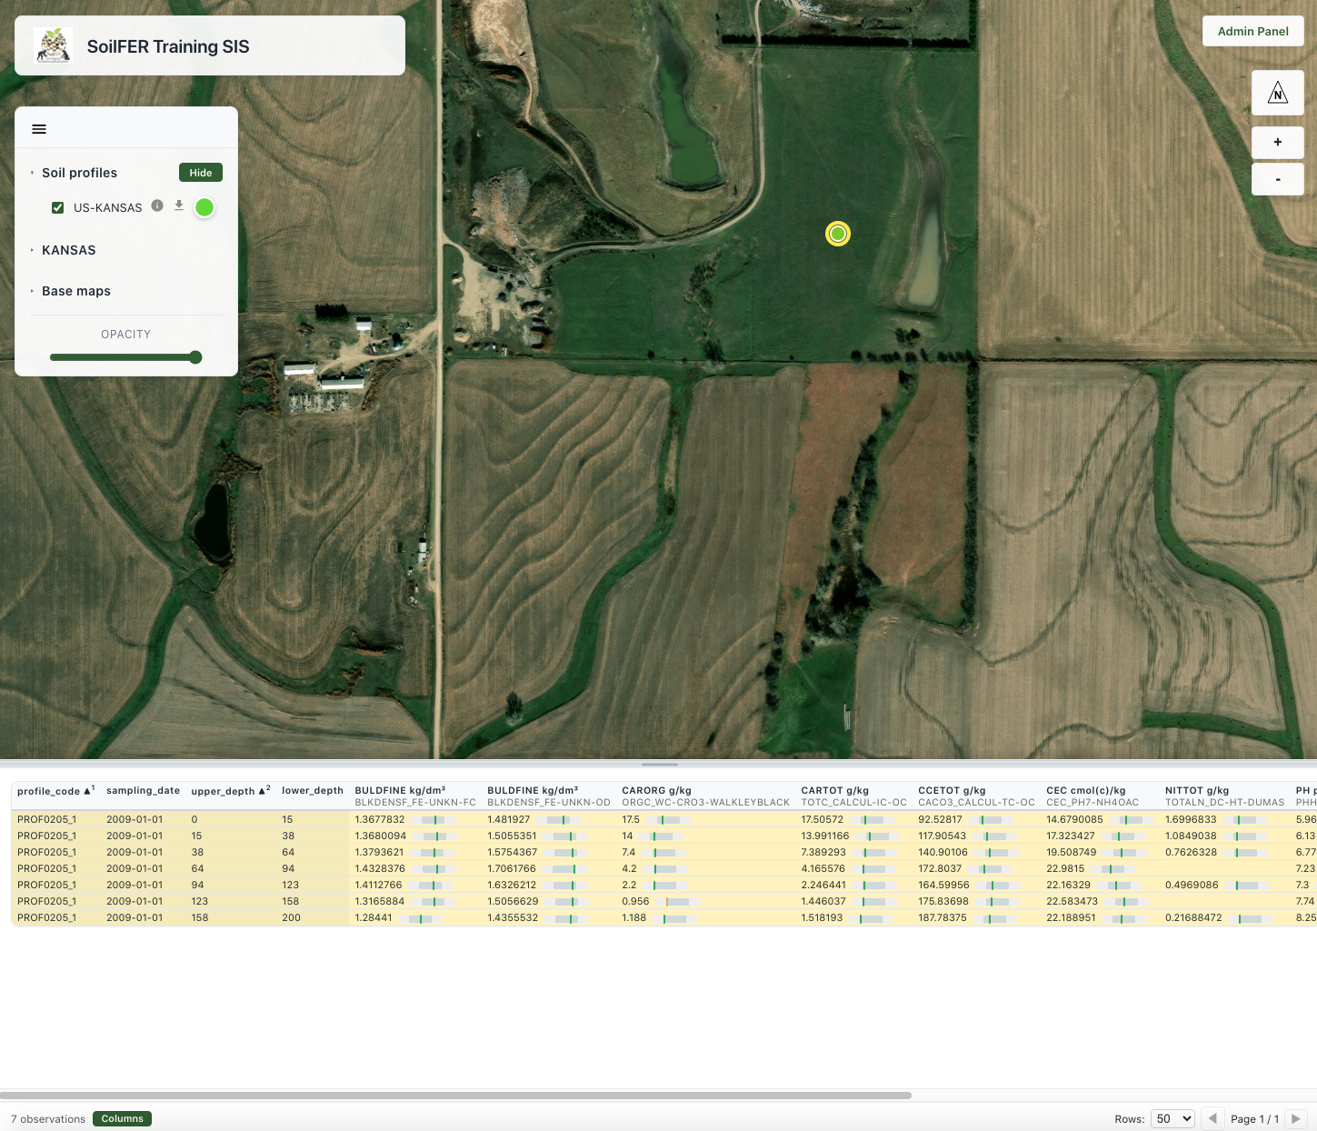Image resolution: width=1317 pixels, height=1131 pixels.
Task: Open the Admin Panel
Action: [x=1253, y=31]
